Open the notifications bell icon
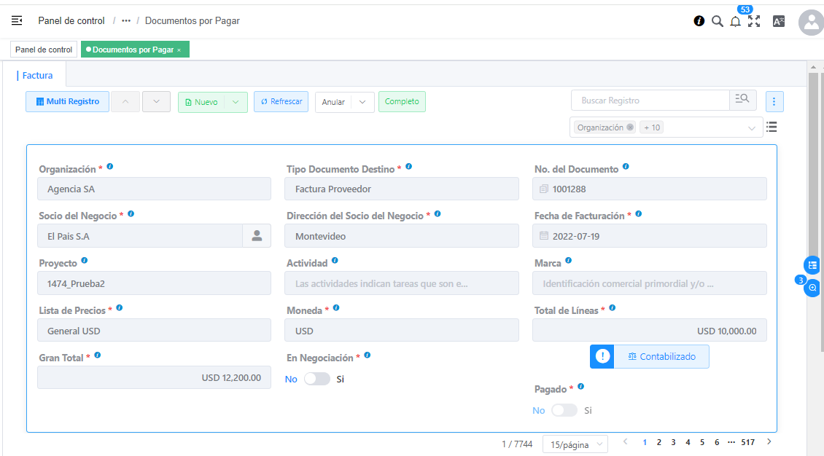Image resolution: width=824 pixels, height=456 pixels. (x=735, y=22)
